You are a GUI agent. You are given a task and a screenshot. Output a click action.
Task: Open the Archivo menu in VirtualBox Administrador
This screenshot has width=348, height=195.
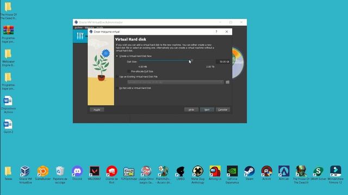tap(78, 28)
